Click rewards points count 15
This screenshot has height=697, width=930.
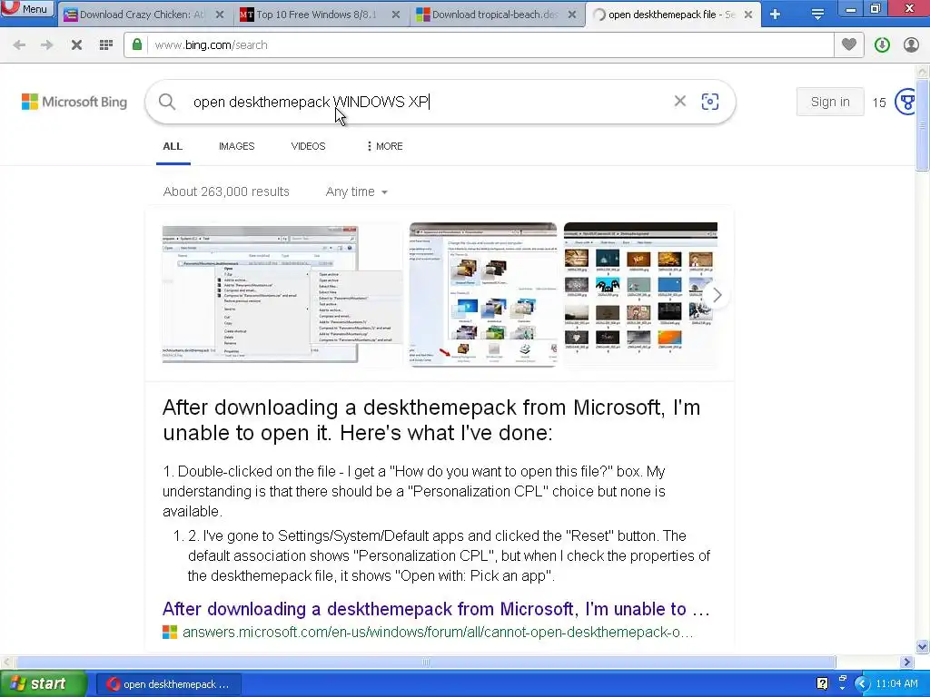(x=879, y=103)
